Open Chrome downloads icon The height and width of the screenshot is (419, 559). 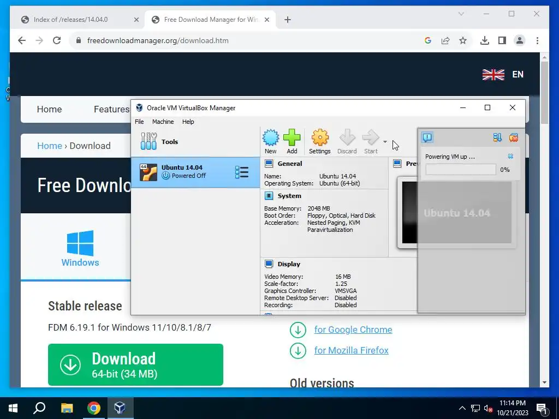[485, 40]
